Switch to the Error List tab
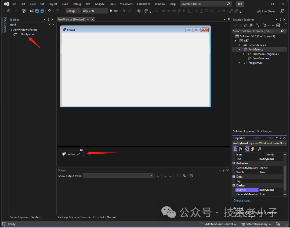The image size is (290, 228). tap(99, 217)
